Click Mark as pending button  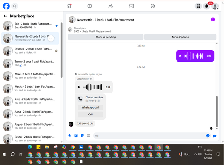pos(106,37)
